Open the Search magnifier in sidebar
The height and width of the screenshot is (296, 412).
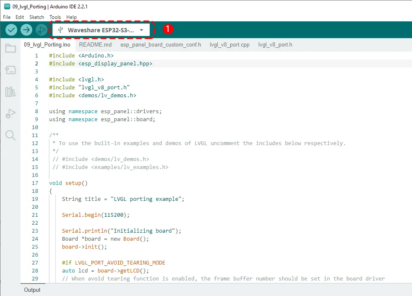[10, 135]
